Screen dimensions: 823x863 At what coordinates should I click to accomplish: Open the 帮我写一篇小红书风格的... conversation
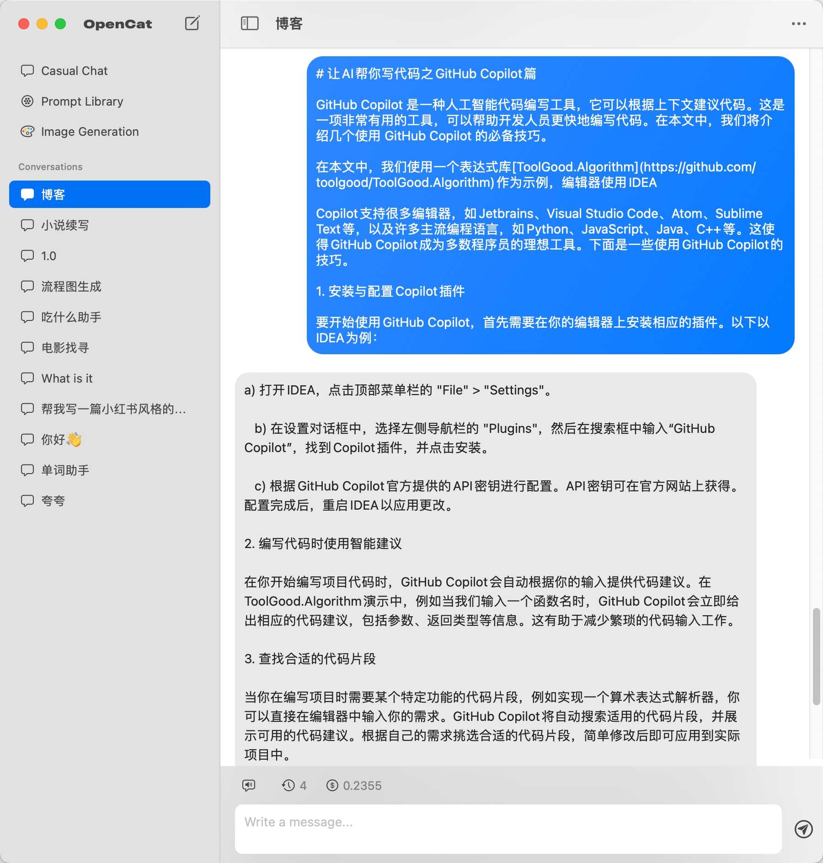point(110,409)
